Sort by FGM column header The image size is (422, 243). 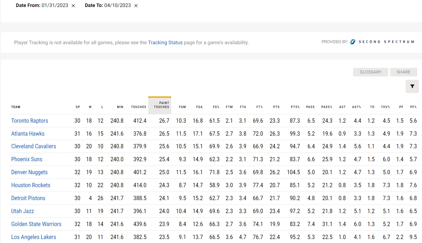(x=183, y=107)
